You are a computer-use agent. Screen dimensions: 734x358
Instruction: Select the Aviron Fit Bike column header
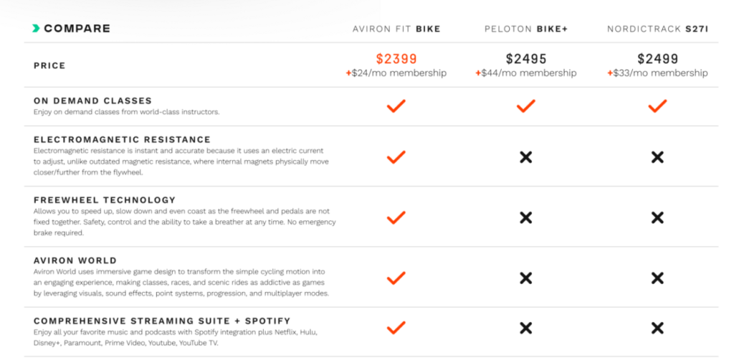click(396, 29)
